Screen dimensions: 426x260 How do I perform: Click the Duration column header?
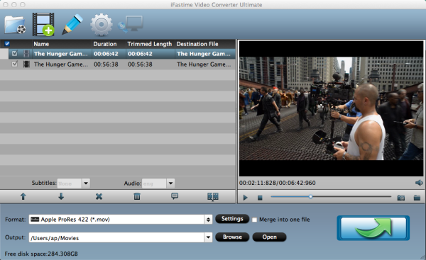(x=105, y=44)
